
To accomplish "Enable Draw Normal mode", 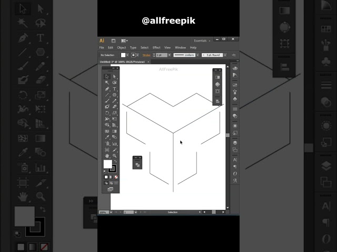I will [106, 183].
